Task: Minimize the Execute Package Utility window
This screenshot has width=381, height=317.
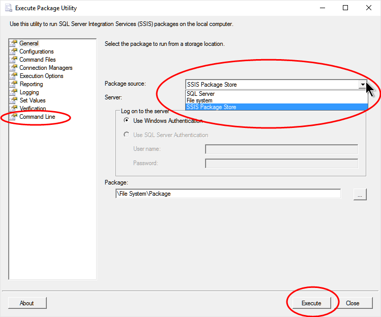Action: 323,8
